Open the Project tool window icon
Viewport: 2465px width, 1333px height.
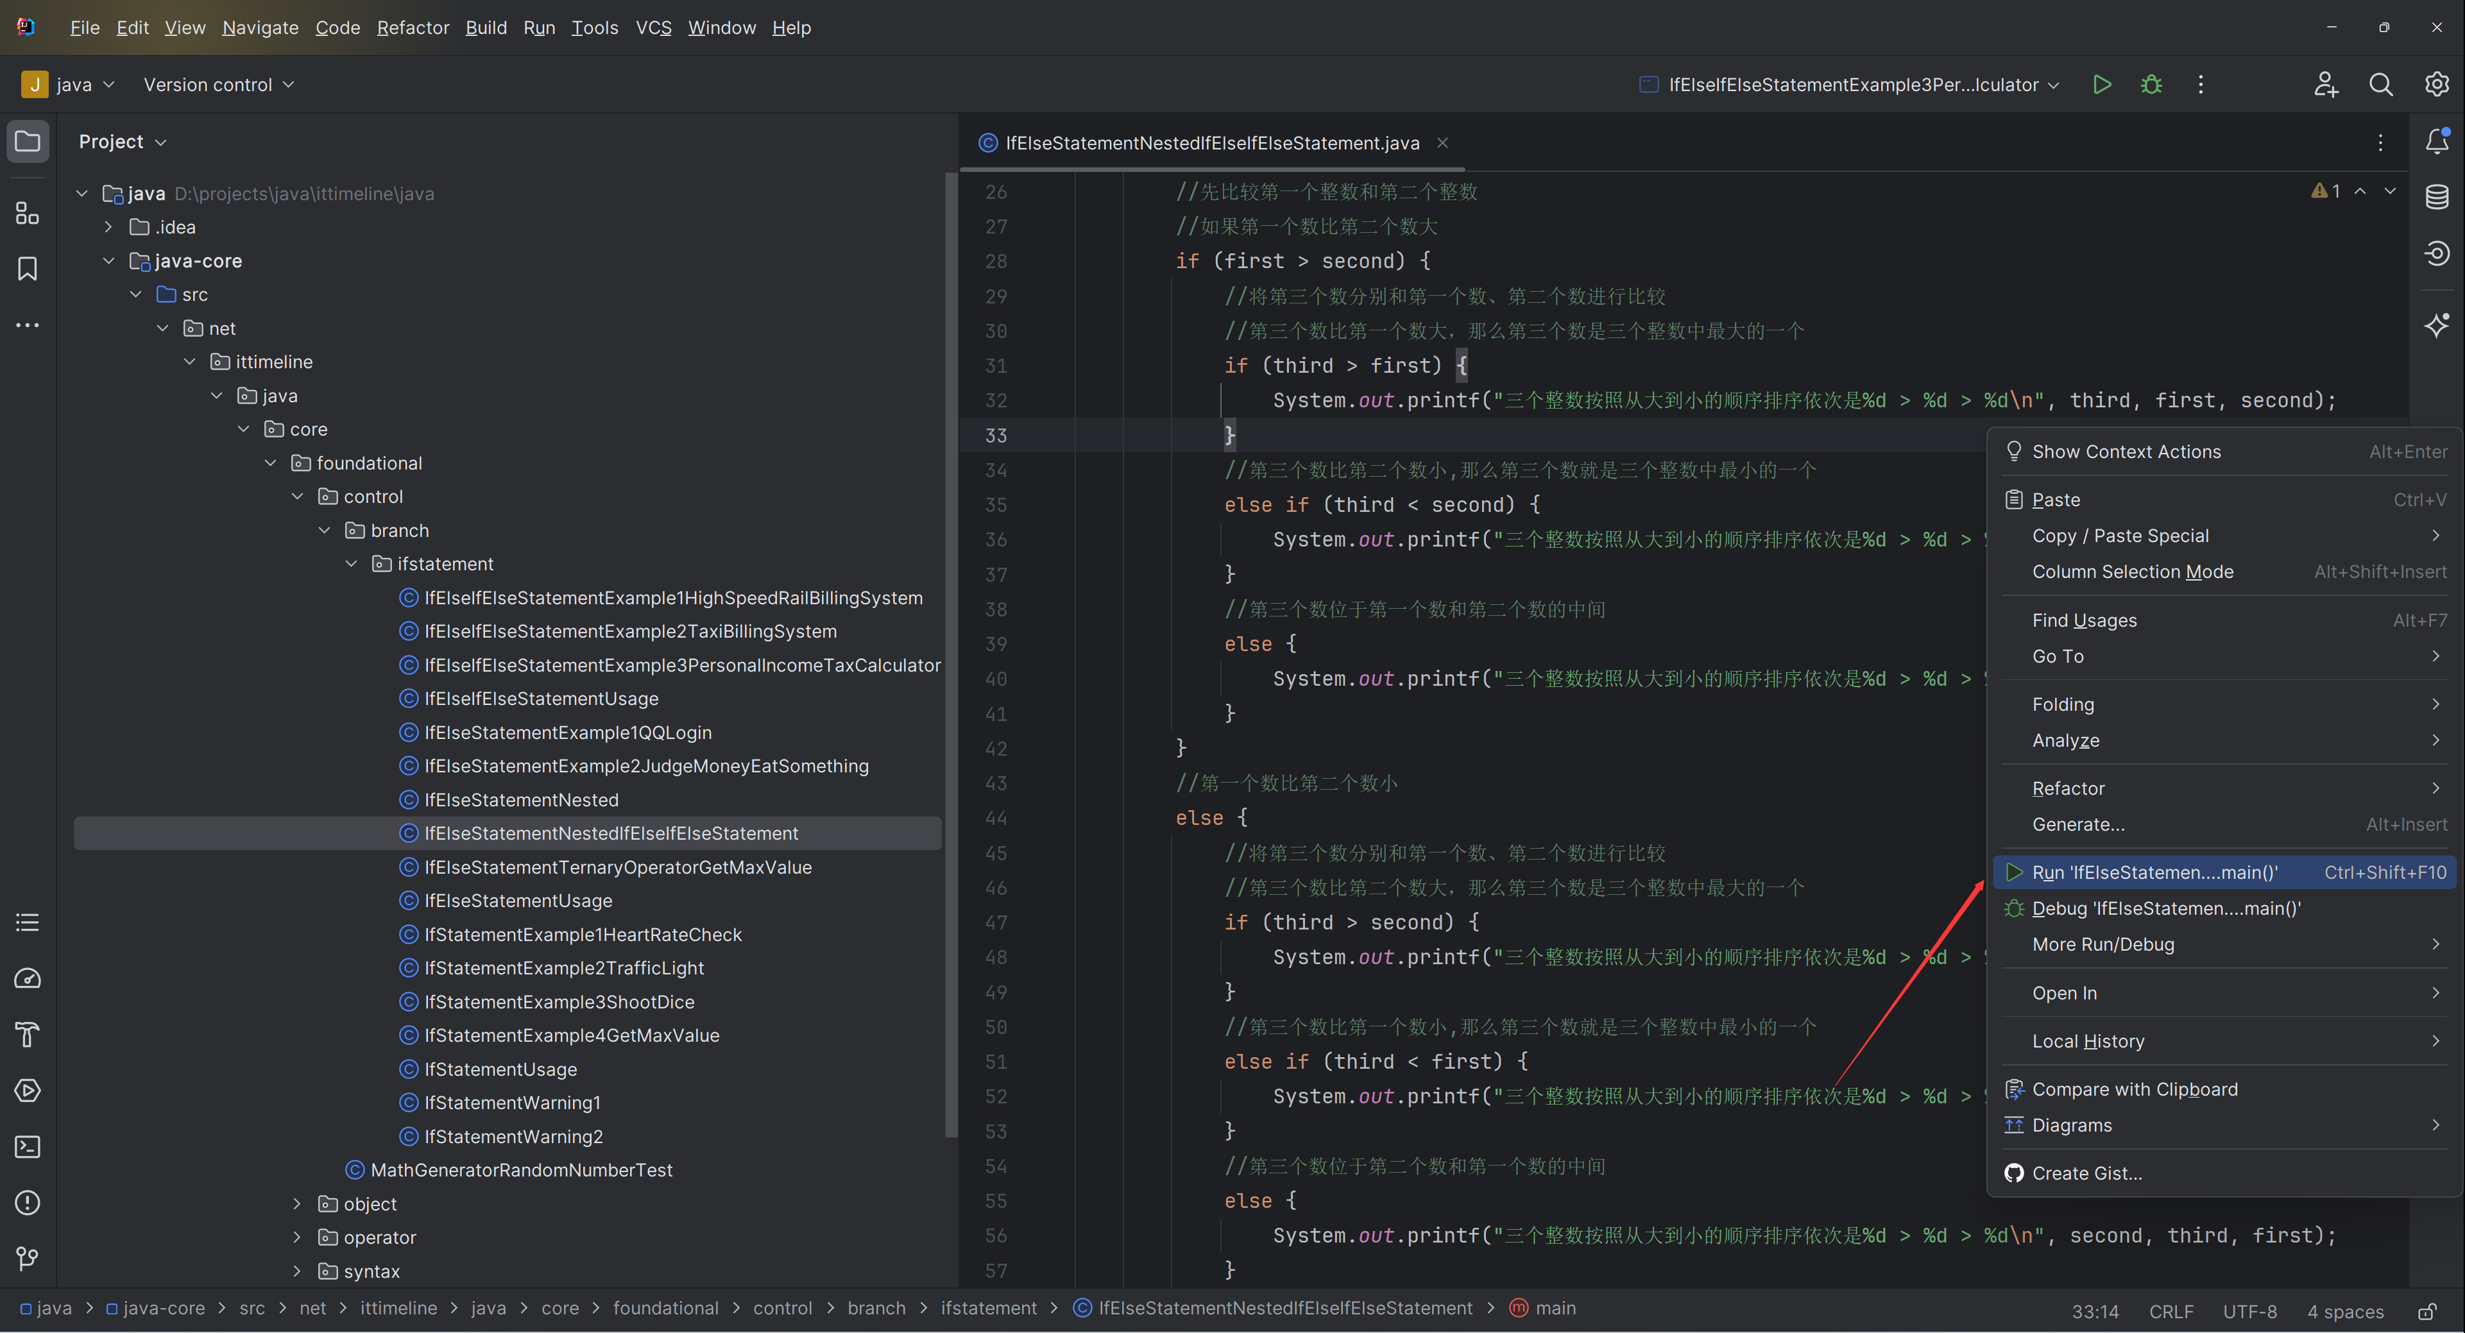[x=28, y=142]
